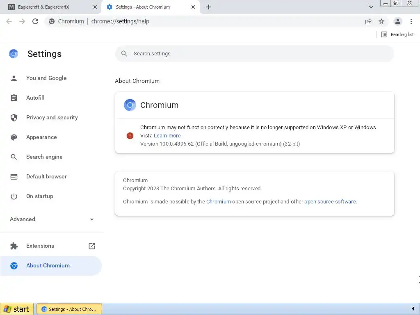
Task: Click the puzzle piece icon for Extensions
Action: (14, 246)
